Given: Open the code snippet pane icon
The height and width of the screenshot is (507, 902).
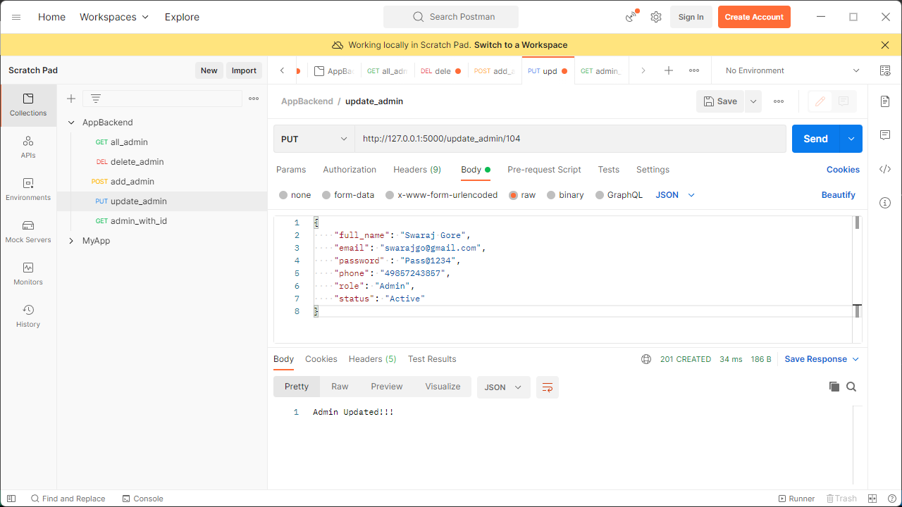Looking at the screenshot, I should pyautogui.click(x=885, y=169).
